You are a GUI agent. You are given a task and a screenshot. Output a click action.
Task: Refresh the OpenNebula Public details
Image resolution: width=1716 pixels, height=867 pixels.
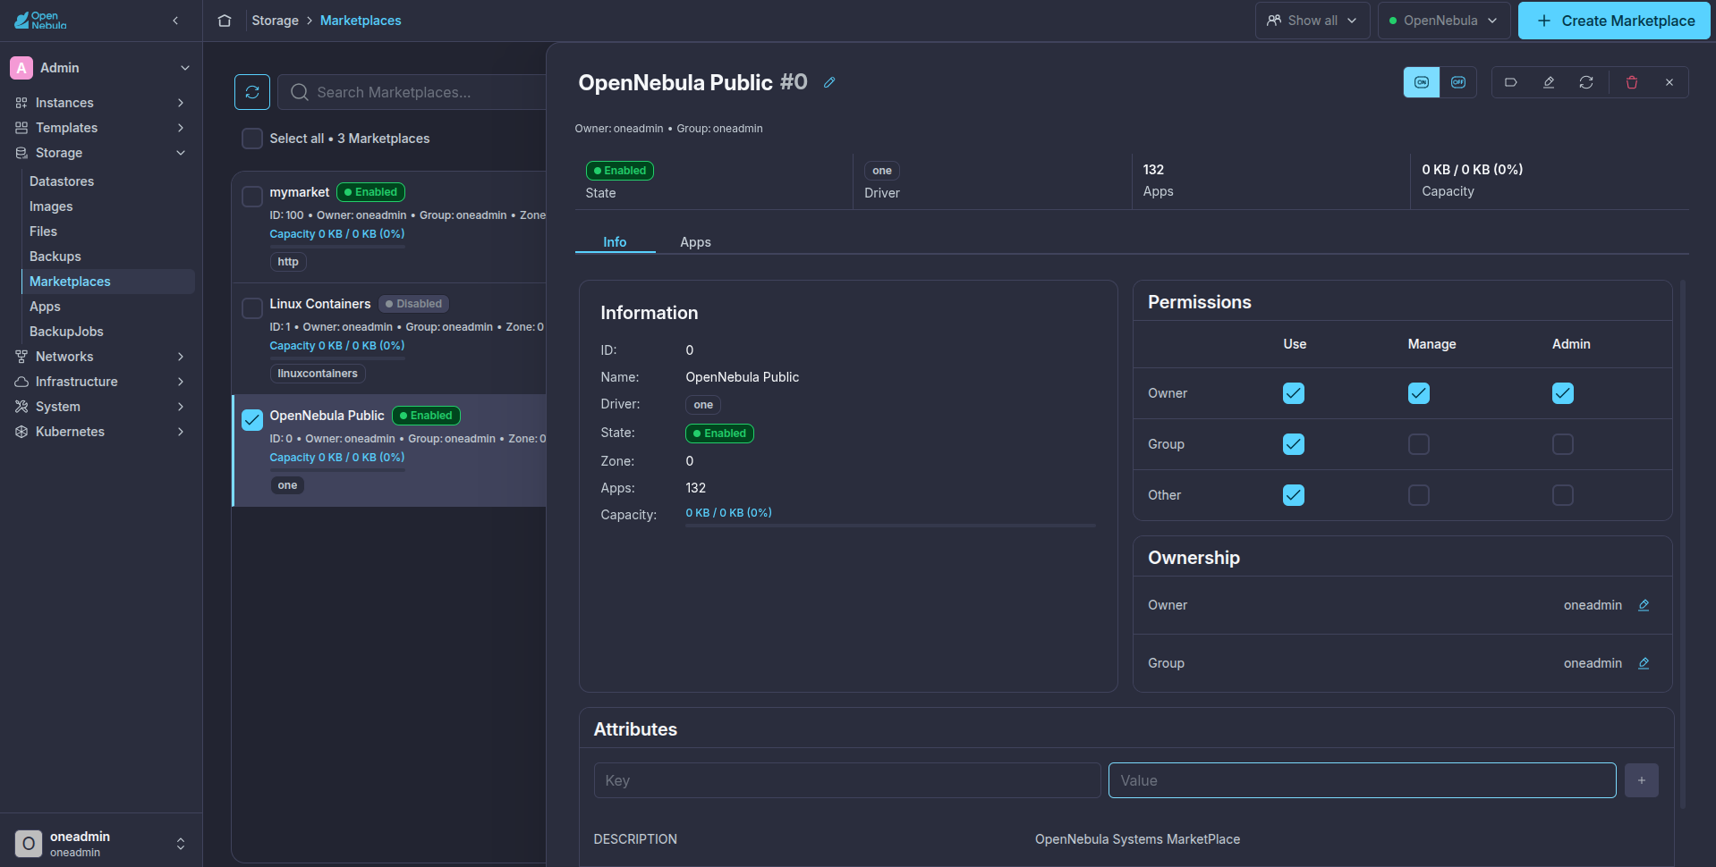(x=1586, y=82)
